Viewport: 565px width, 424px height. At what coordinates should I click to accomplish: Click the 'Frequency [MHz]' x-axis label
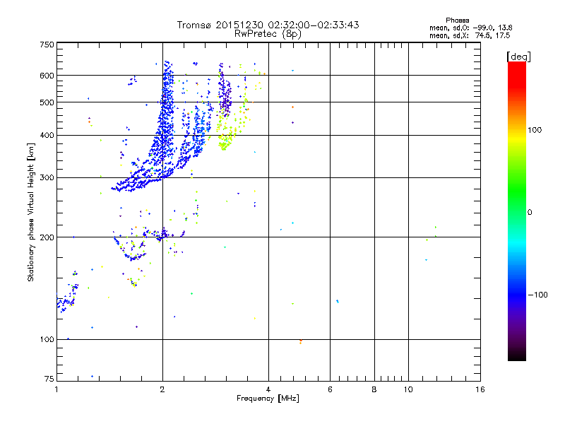[268, 399]
